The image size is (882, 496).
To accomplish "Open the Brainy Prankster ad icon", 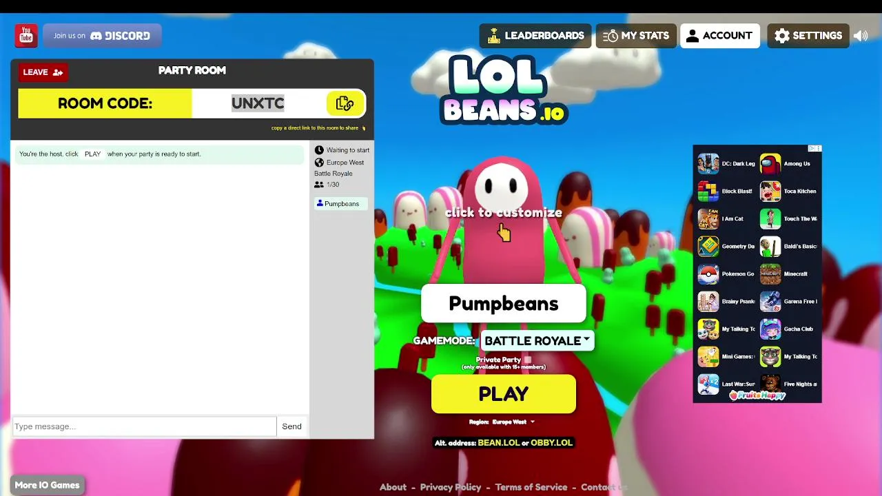I will pyautogui.click(x=708, y=302).
